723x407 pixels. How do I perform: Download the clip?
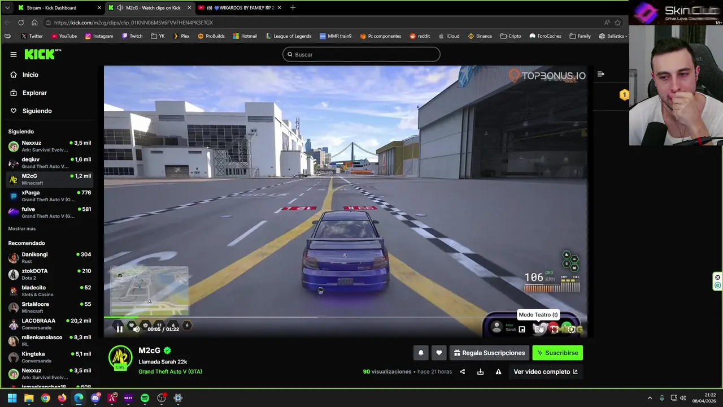[480, 371]
